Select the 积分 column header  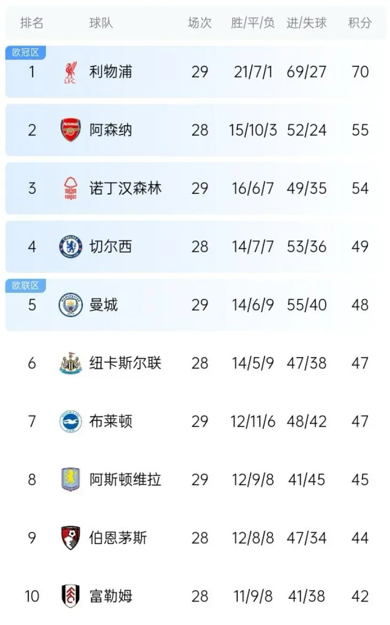click(360, 23)
